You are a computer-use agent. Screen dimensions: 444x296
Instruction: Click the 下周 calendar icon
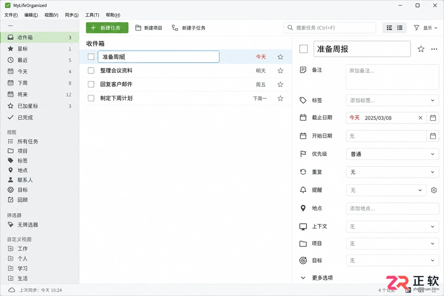coord(10,83)
